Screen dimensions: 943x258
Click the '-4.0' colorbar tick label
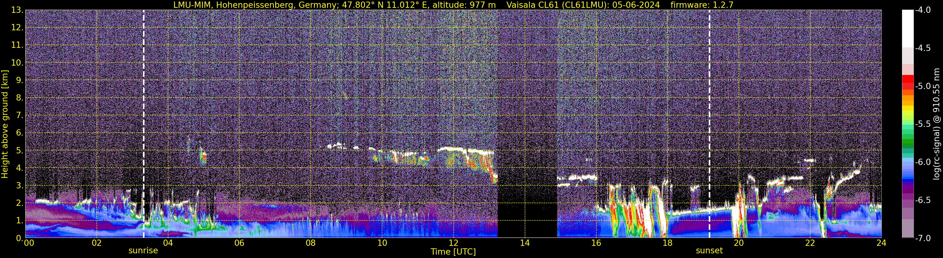pyautogui.click(x=922, y=10)
